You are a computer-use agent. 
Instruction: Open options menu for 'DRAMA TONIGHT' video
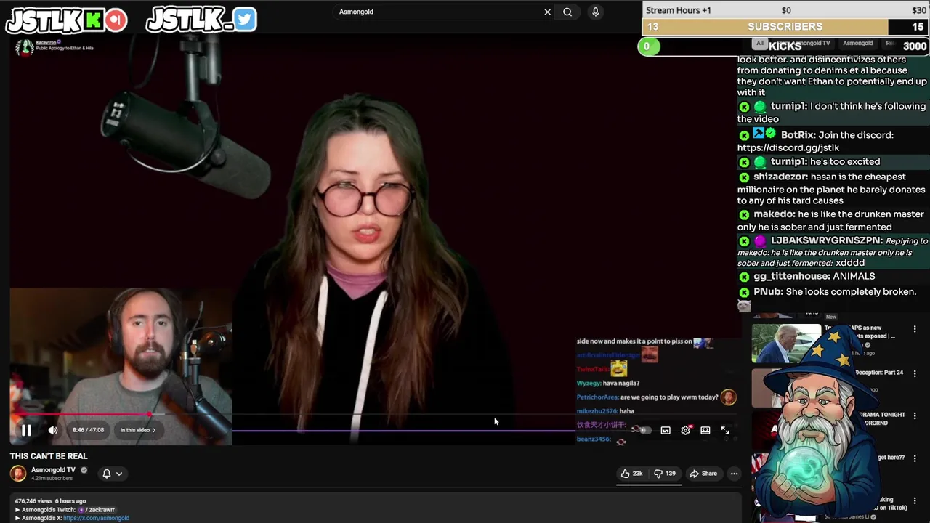click(915, 415)
